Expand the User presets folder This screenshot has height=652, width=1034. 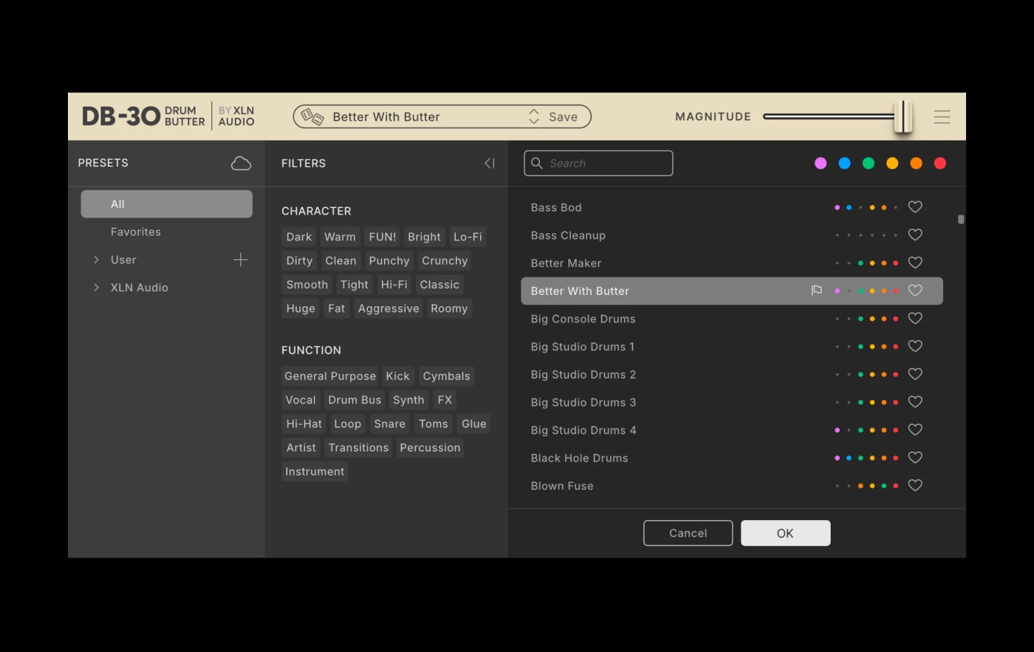pyautogui.click(x=96, y=260)
